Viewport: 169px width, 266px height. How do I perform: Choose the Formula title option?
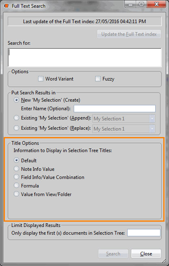[16, 185]
